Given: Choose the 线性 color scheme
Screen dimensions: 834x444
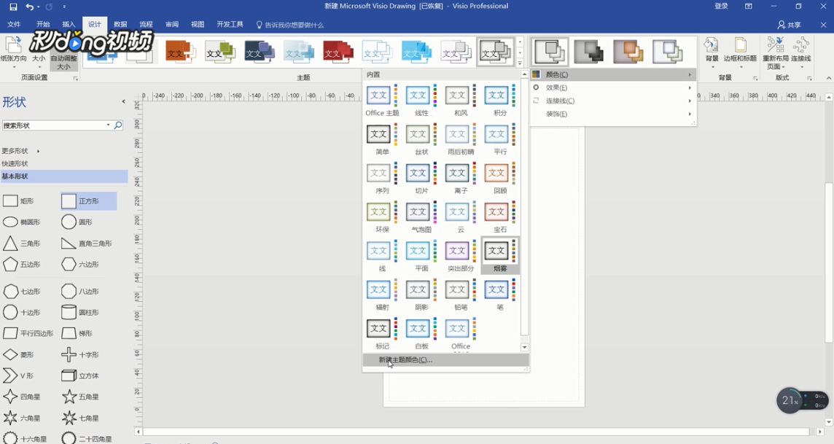Looking at the screenshot, I should [421, 101].
